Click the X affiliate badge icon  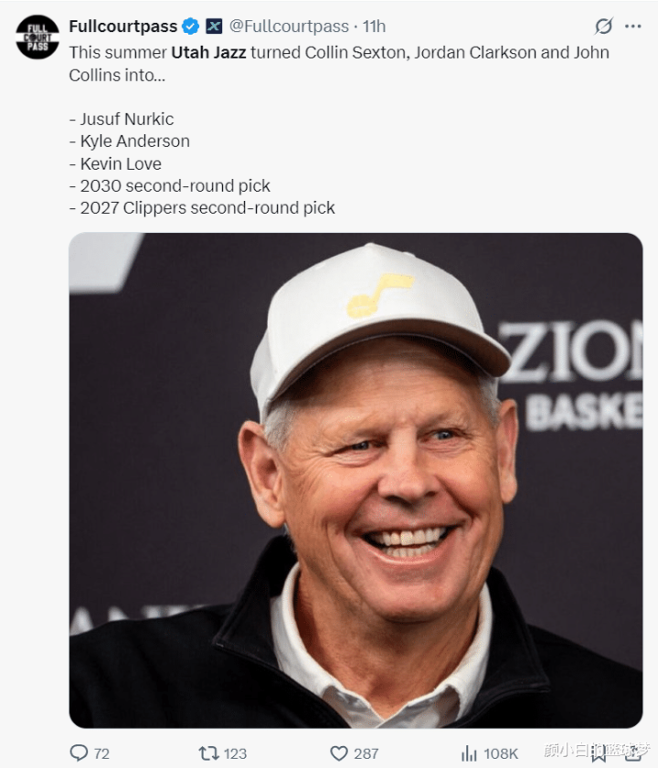tap(214, 26)
